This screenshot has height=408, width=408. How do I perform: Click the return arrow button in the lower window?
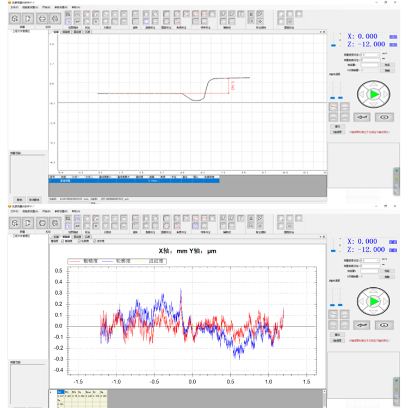(362, 325)
